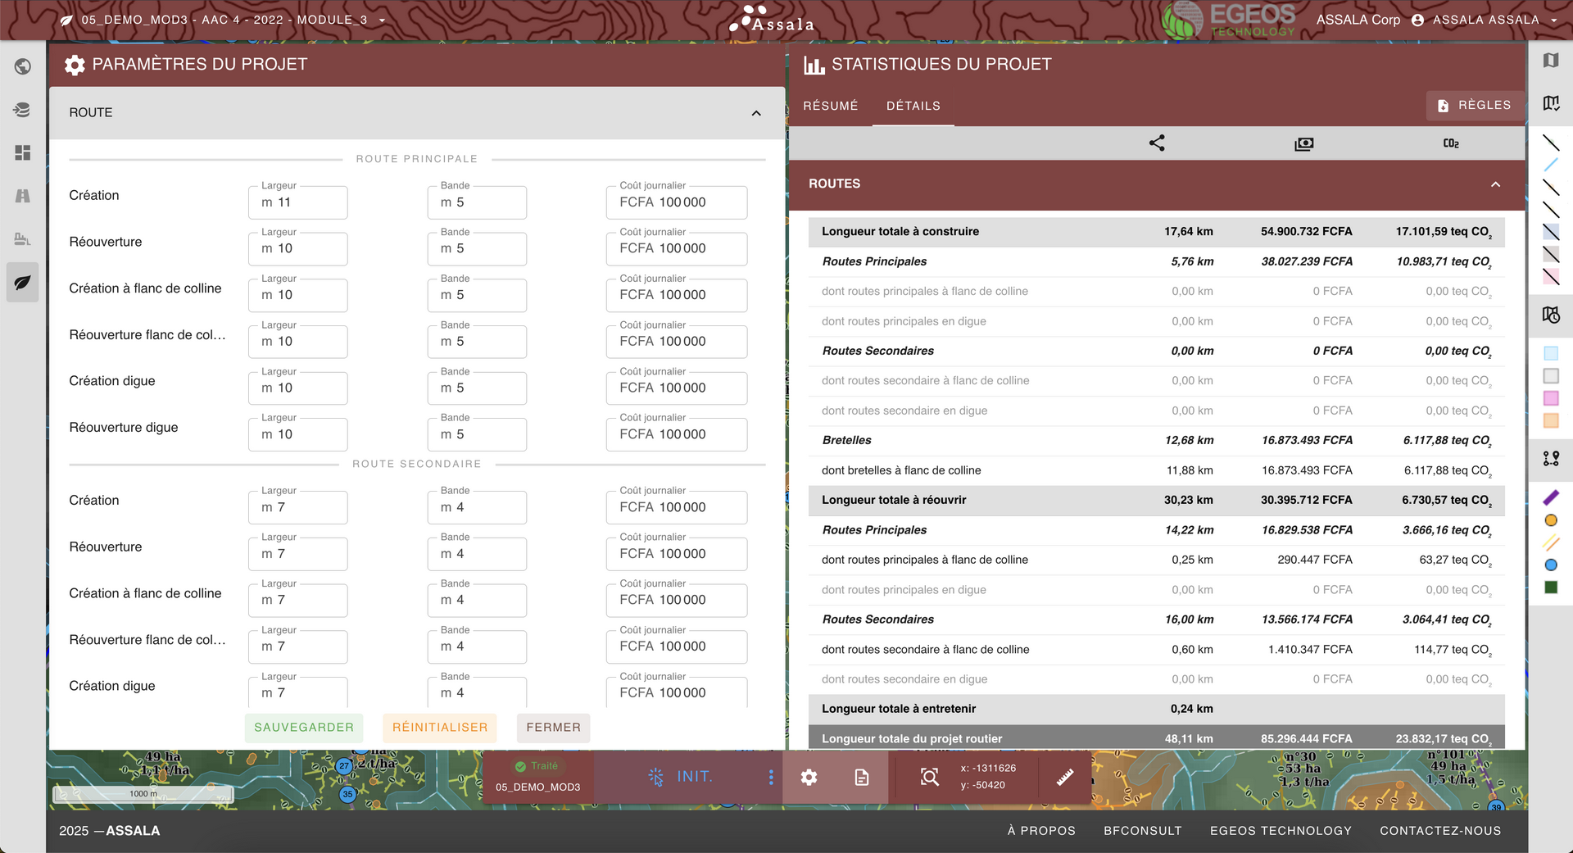Collapse the ROUTES statistics section
This screenshot has width=1573, height=853.
coord(1495,184)
